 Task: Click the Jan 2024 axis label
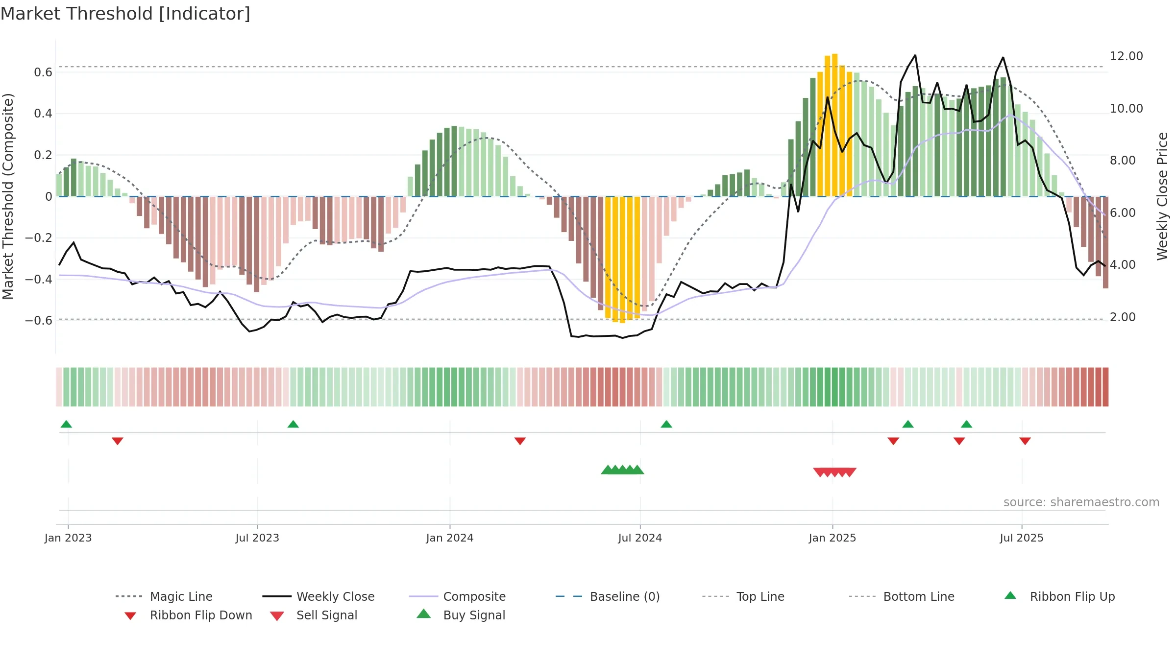[x=450, y=538]
